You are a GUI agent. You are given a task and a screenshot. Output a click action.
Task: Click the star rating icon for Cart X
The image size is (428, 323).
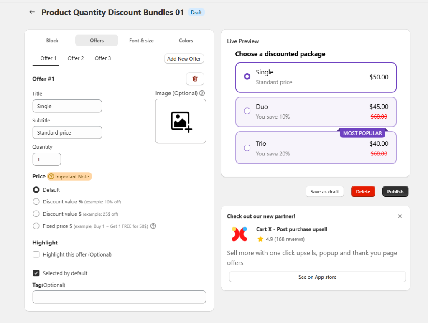pos(260,239)
